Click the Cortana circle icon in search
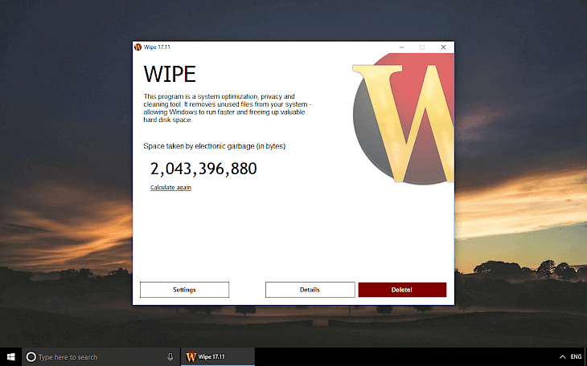 [x=31, y=357]
